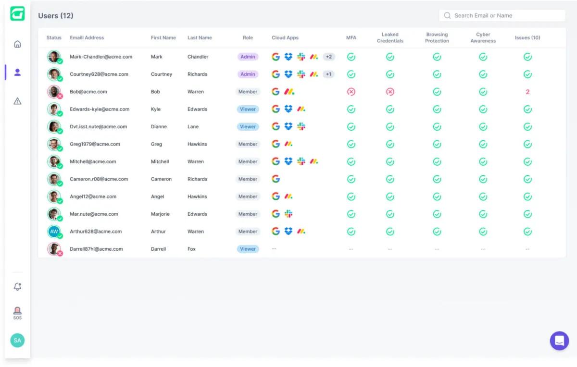Open the alerts warning triangle icon
This screenshot has height=367, width=577.
click(17, 101)
